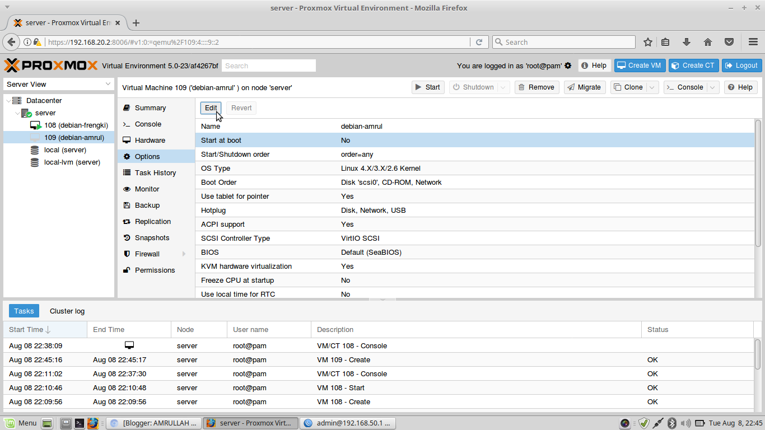
Task: Switch to the Tasks tab
Action: tap(24, 311)
